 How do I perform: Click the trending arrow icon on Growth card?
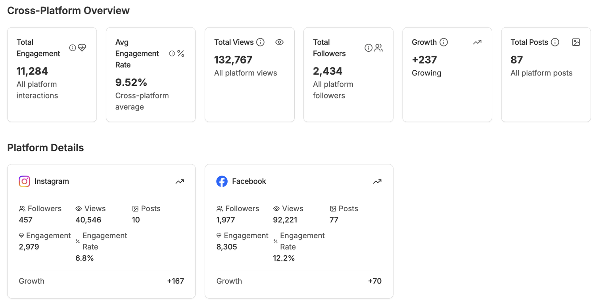pyautogui.click(x=477, y=42)
